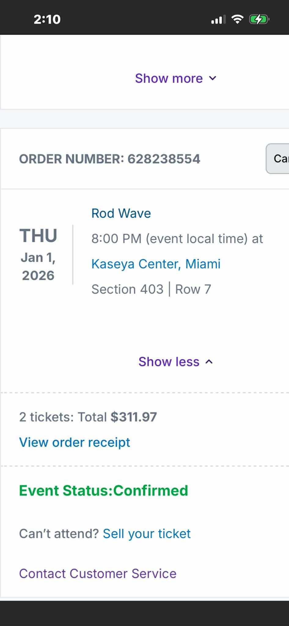Select the order number 628238554
This screenshot has width=289, height=626.
pyautogui.click(x=110, y=159)
